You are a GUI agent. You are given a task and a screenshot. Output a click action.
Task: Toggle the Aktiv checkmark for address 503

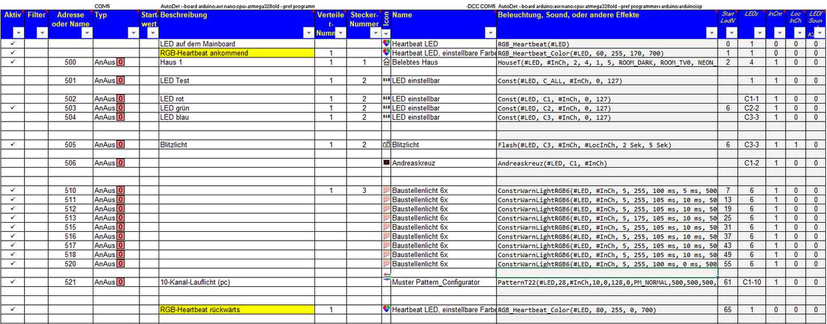13,108
